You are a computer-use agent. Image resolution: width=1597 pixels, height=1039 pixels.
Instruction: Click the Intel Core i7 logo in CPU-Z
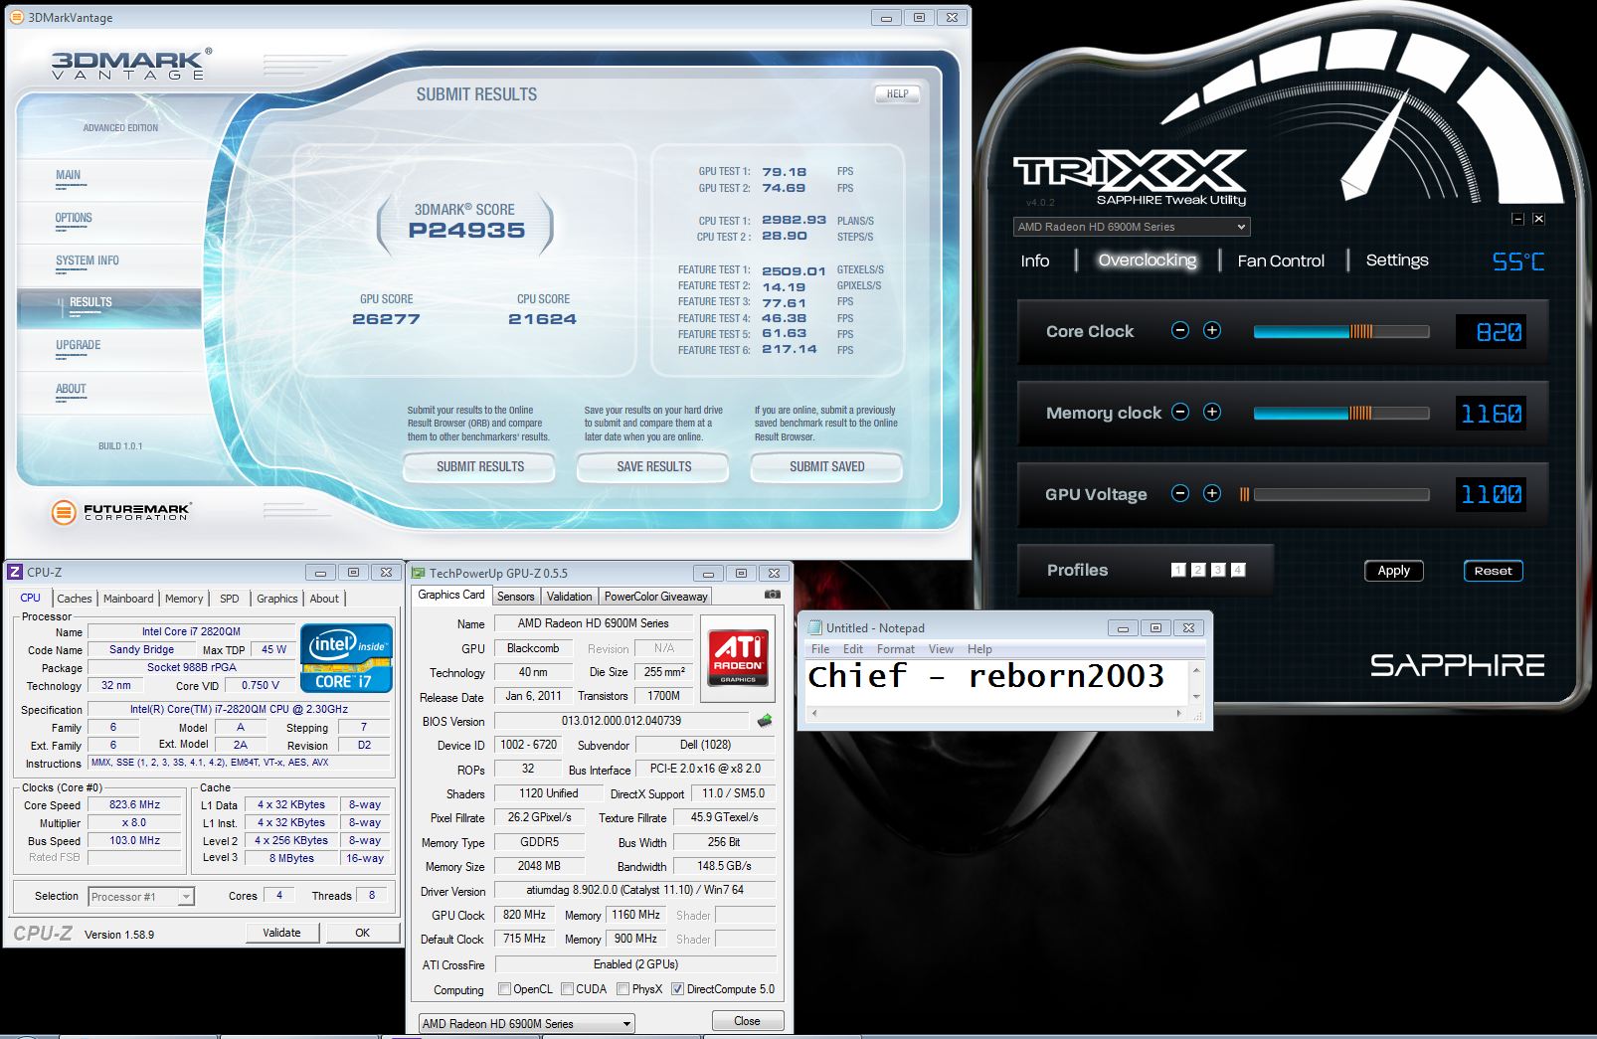point(346,657)
